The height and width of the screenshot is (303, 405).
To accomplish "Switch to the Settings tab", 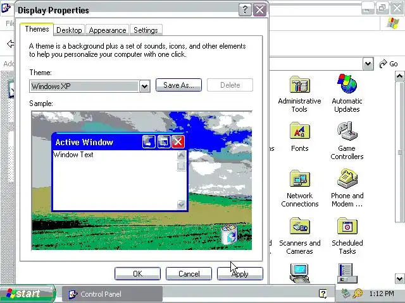I will (x=146, y=30).
